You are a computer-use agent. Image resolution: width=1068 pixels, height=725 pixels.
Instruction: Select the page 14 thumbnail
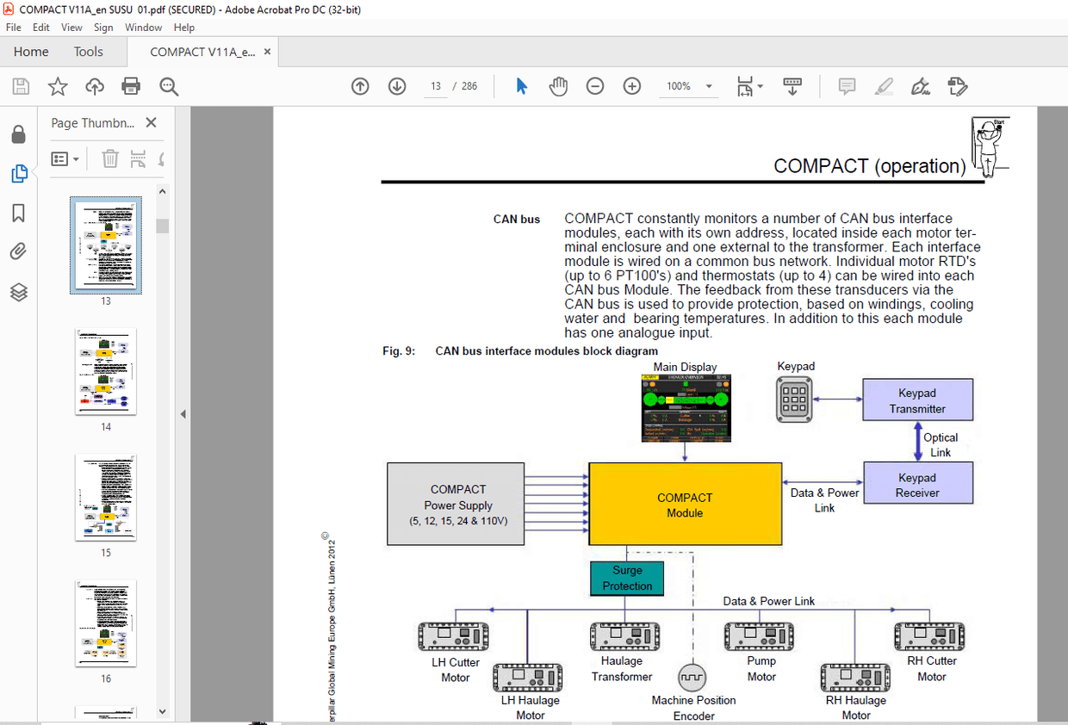105,371
